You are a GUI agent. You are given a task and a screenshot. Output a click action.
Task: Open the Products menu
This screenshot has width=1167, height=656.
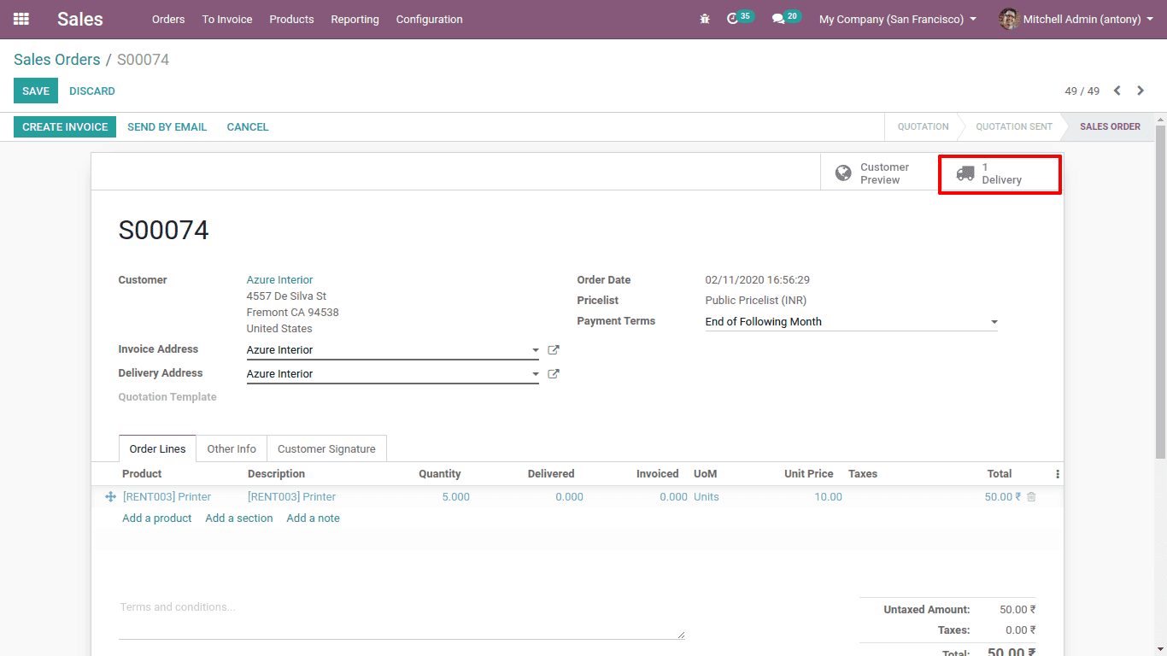click(291, 19)
